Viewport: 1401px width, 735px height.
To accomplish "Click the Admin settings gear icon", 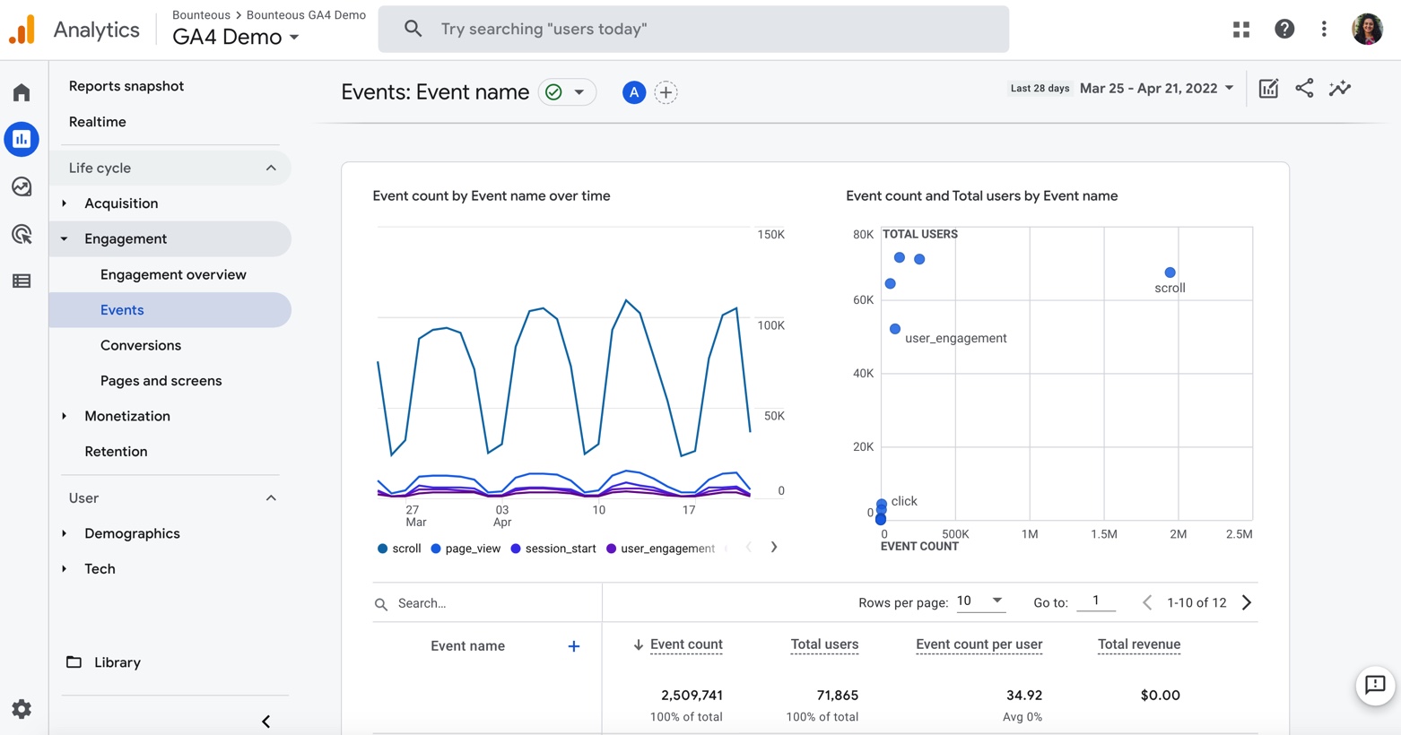I will pyautogui.click(x=22, y=709).
